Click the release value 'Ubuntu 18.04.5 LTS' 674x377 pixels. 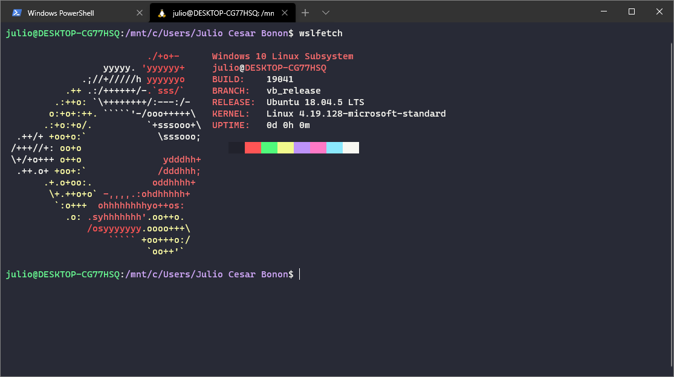coord(316,102)
